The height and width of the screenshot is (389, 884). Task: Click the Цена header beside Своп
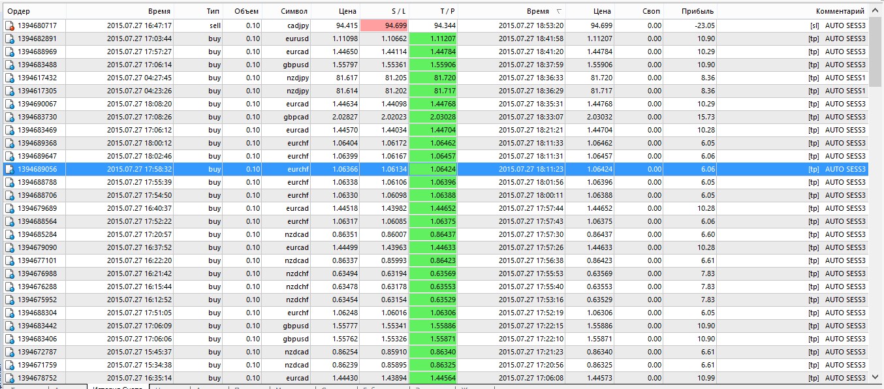point(590,12)
